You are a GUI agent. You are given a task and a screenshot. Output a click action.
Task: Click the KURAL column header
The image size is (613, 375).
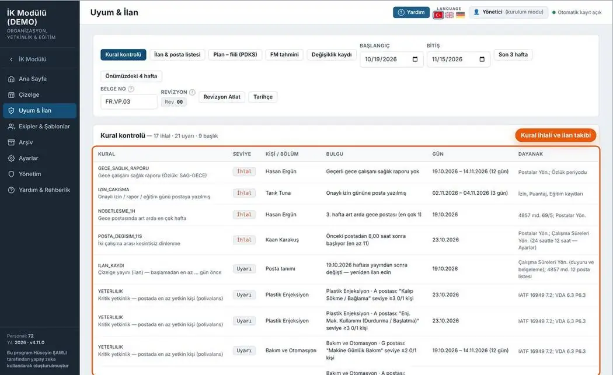[106, 155]
